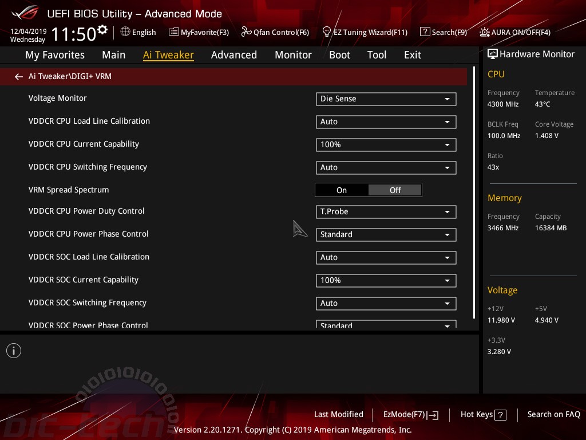Select VDDCR SOC Current Capability label

click(x=84, y=280)
